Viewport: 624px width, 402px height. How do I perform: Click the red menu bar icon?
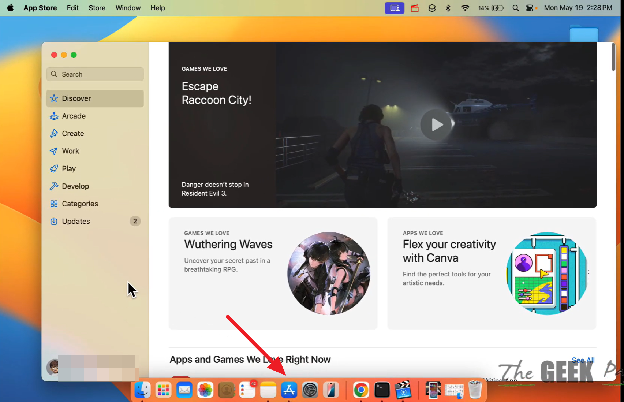coord(415,8)
